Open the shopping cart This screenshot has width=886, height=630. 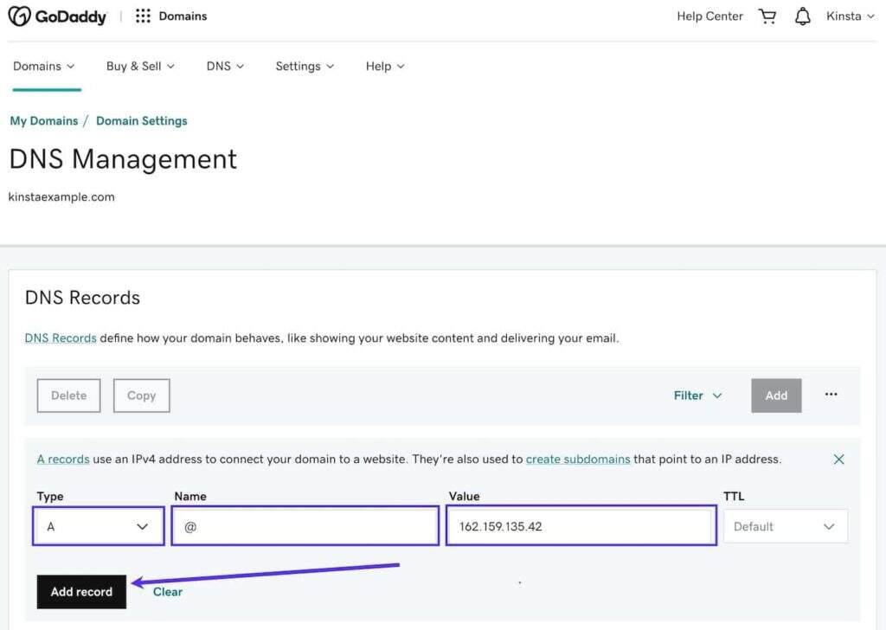click(x=767, y=16)
